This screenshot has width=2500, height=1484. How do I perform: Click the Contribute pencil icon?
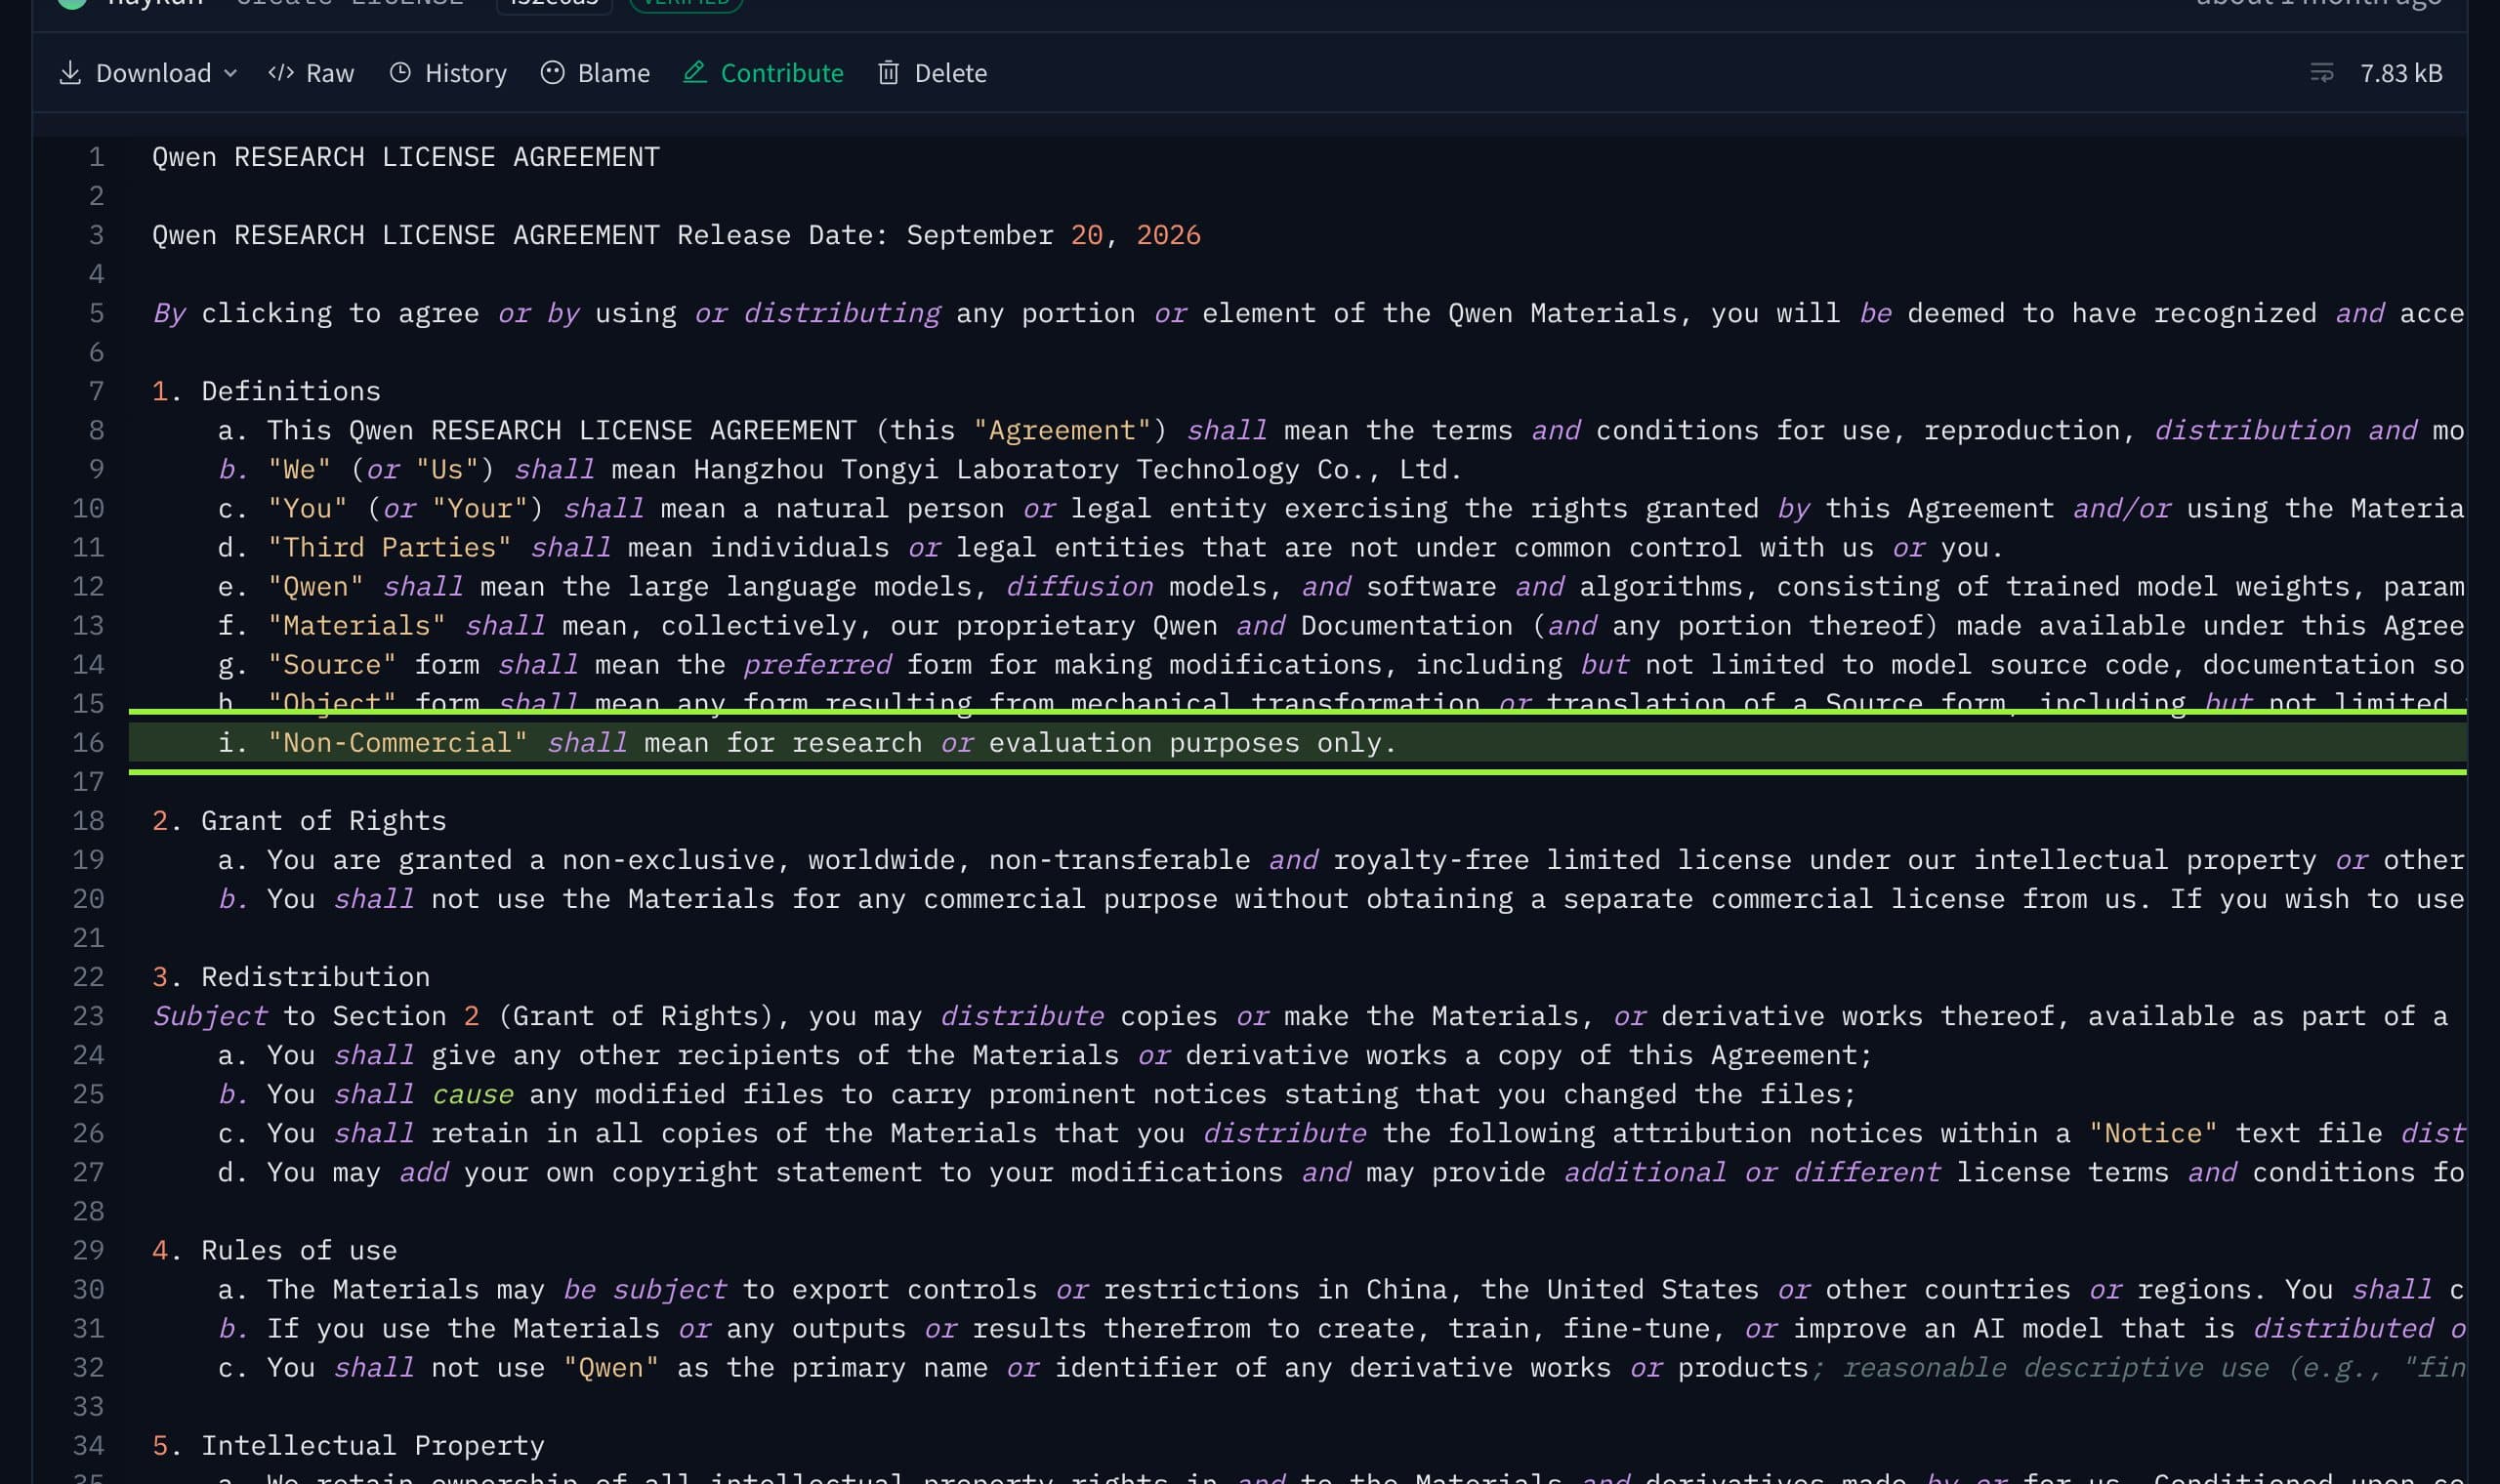click(x=695, y=73)
